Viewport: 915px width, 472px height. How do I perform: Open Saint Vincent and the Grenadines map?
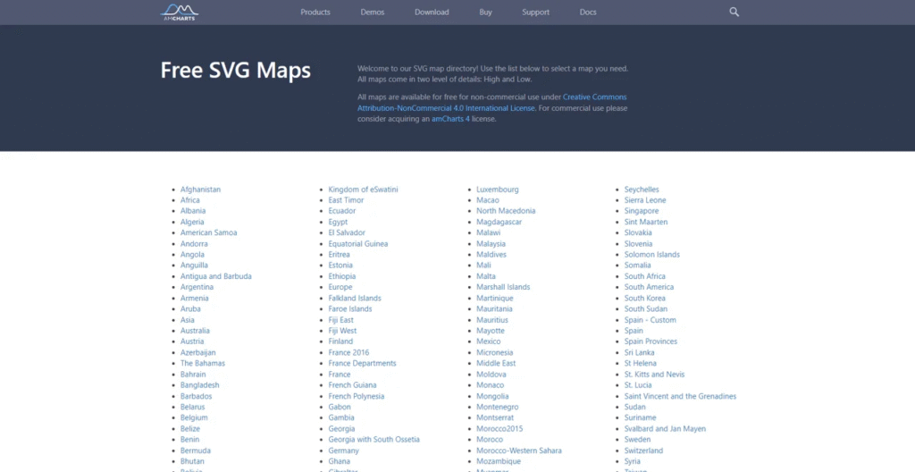coord(680,396)
